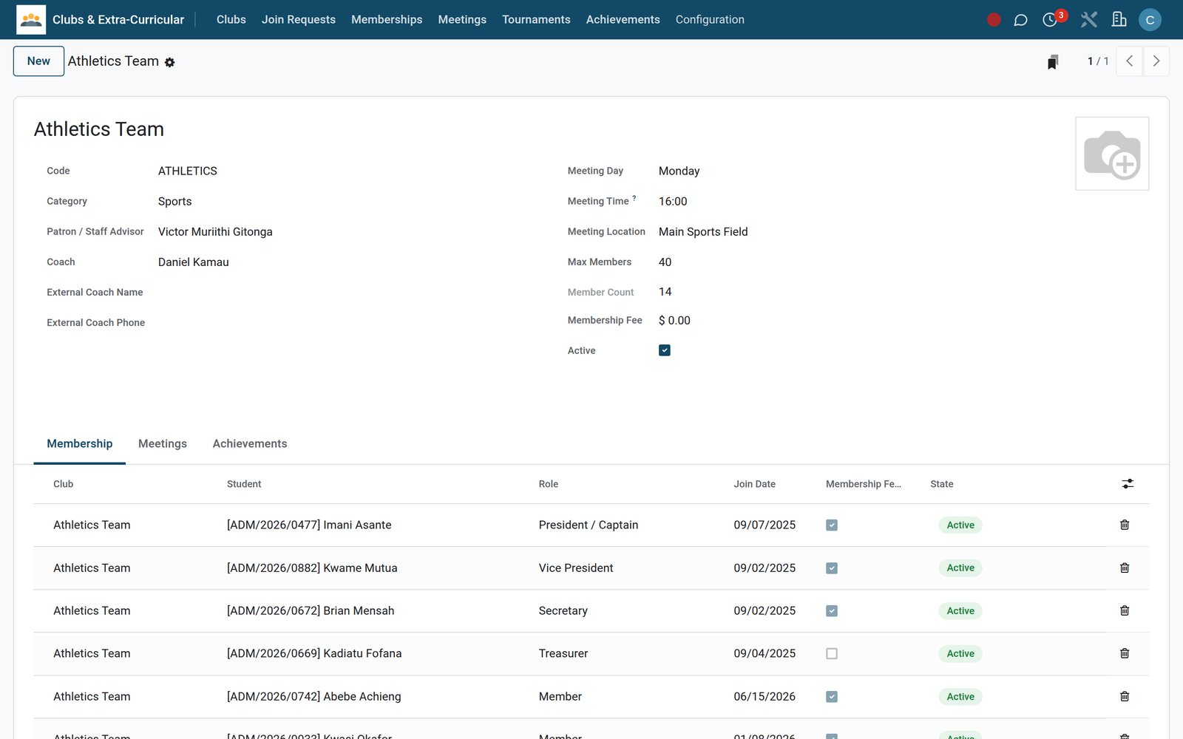Sort table by the Join Date column
The image size is (1183, 739).
(754, 484)
